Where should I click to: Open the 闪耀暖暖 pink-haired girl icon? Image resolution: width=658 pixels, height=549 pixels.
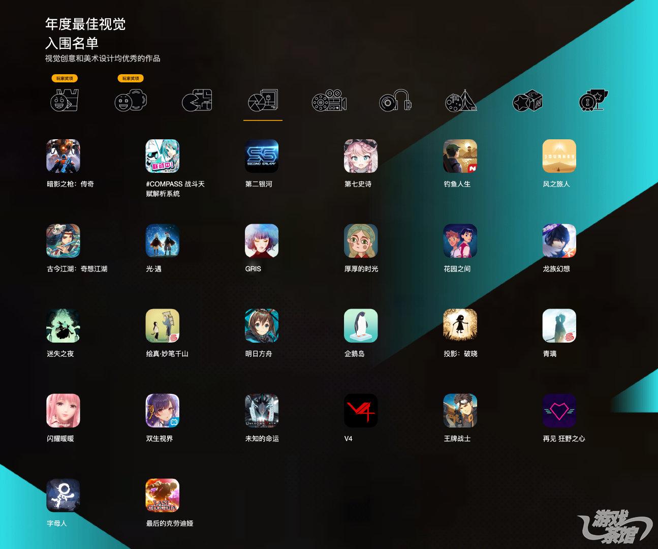(x=63, y=411)
